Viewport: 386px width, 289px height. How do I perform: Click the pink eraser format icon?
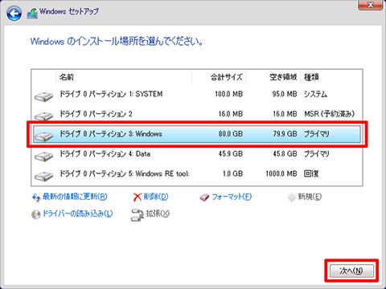(204, 197)
